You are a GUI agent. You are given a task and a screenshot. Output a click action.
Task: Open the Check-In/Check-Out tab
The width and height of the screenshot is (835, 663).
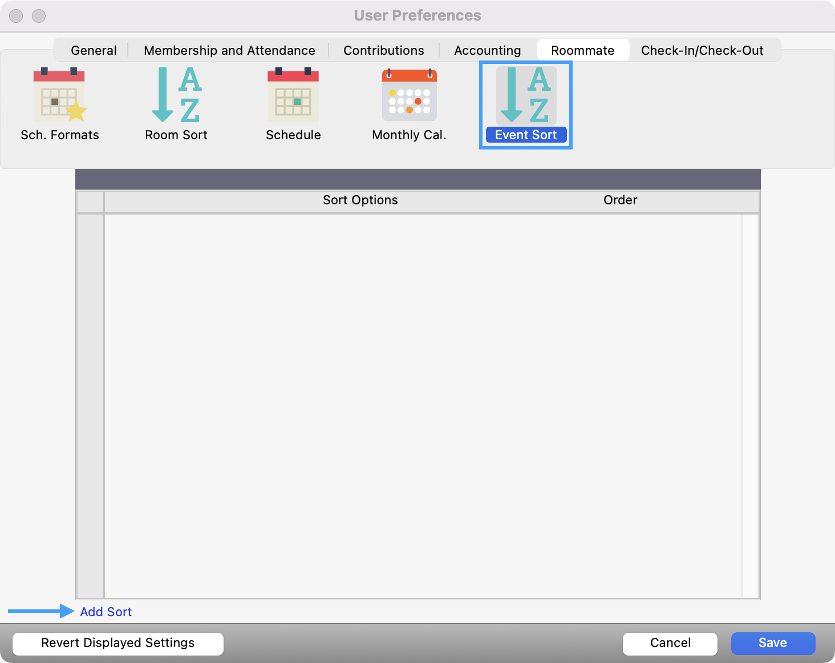click(x=702, y=50)
